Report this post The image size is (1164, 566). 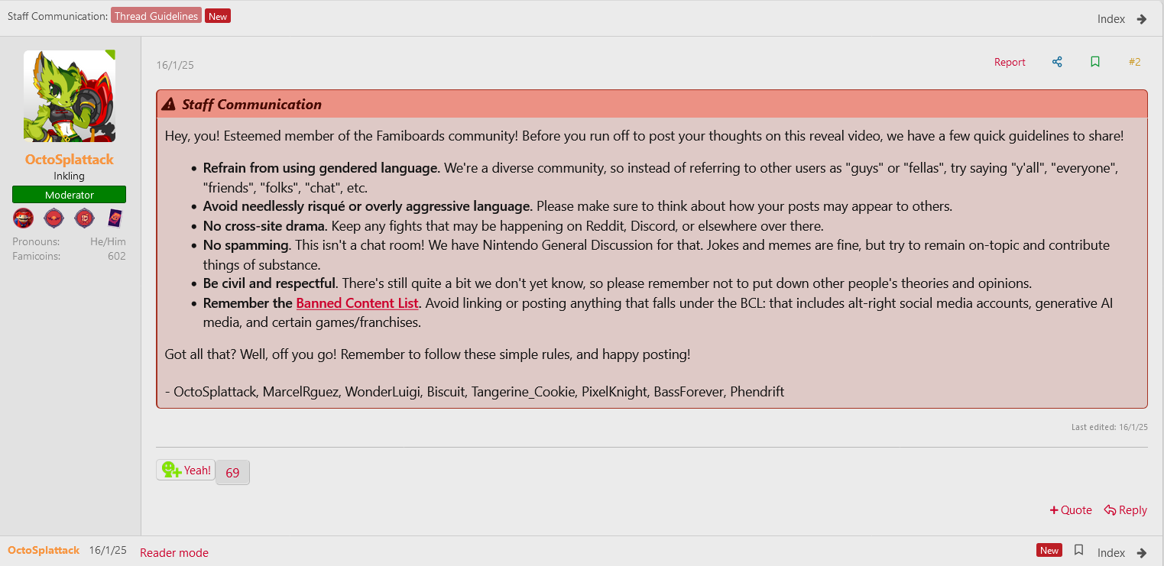(1010, 62)
